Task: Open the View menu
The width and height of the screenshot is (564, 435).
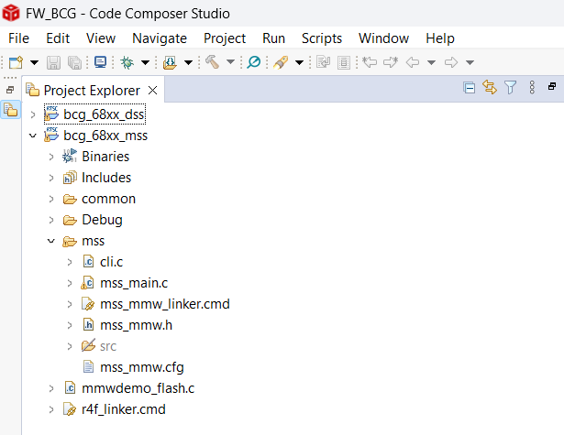Action: 101,38
